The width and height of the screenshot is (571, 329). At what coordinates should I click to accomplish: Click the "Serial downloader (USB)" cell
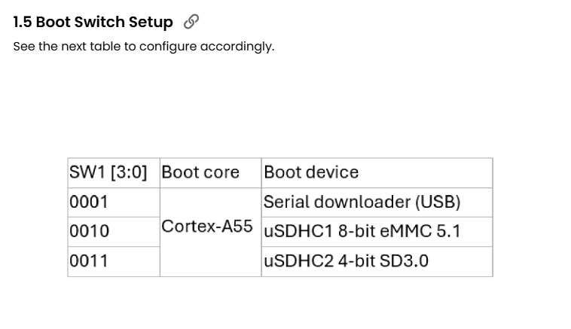click(362, 202)
